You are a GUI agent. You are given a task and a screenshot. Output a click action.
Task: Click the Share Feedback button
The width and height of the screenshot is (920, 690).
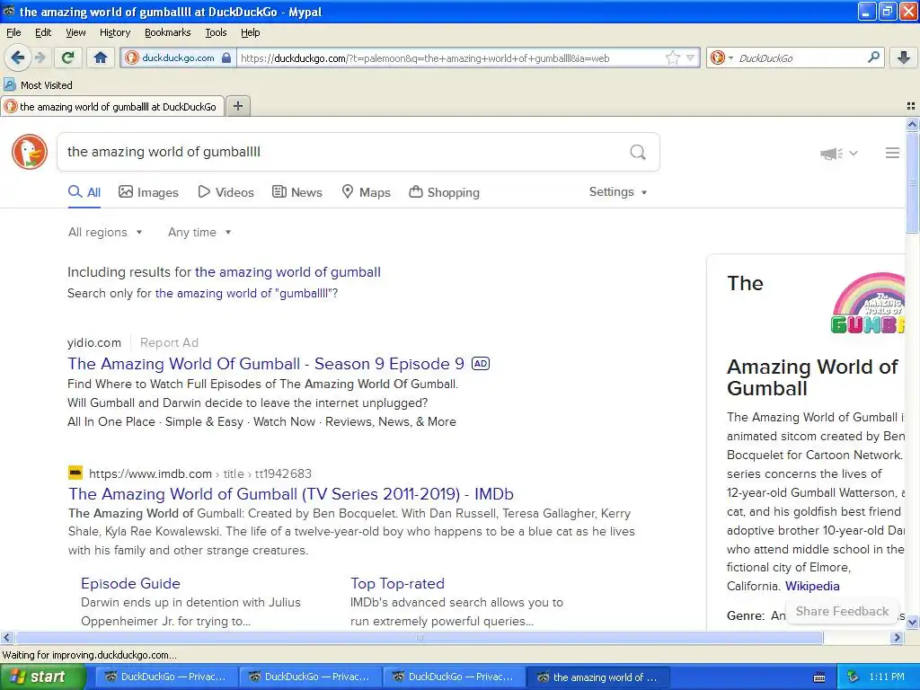click(x=842, y=611)
